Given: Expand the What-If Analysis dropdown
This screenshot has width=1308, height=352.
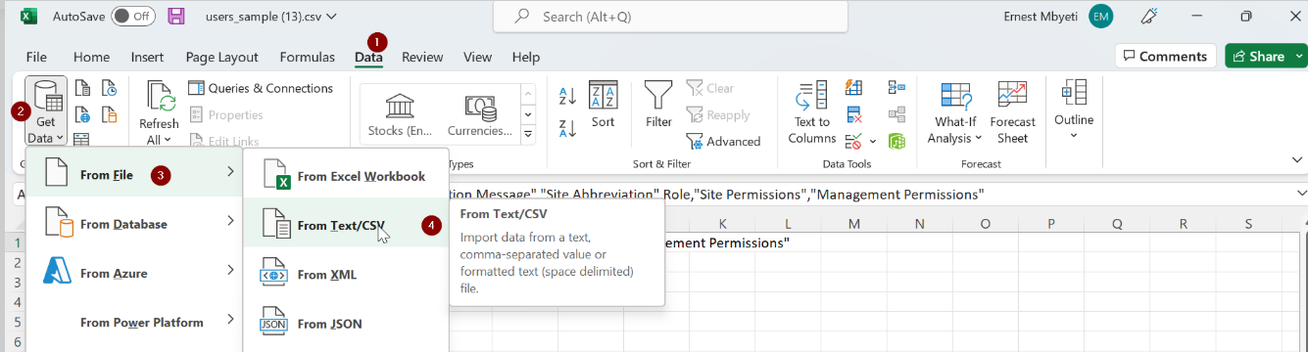Looking at the screenshot, I should (x=955, y=113).
